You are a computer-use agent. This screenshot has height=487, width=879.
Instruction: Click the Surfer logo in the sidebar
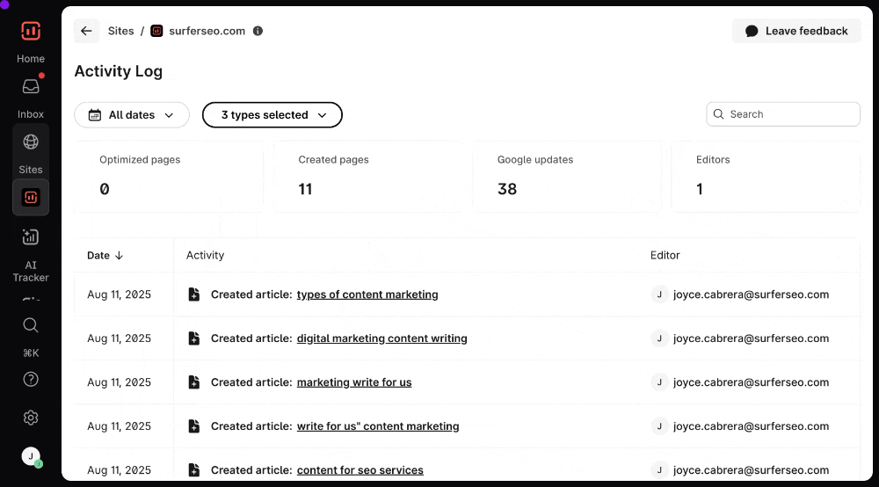click(x=31, y=32)
